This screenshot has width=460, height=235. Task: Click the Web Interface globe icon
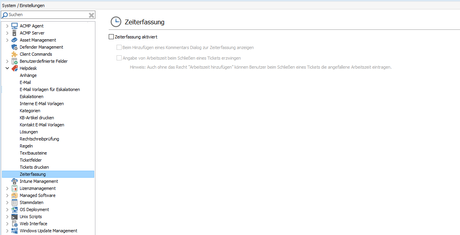[x=15, y=223]
